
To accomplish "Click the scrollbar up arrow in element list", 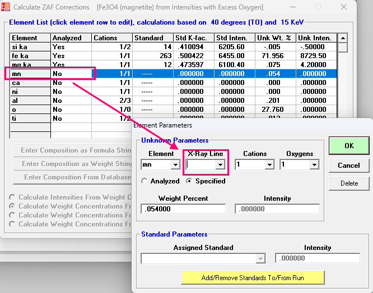I will click(342, 38).
